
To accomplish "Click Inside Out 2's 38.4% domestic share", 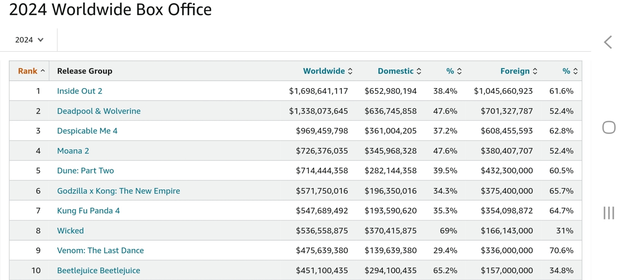I will pos(445,91).
